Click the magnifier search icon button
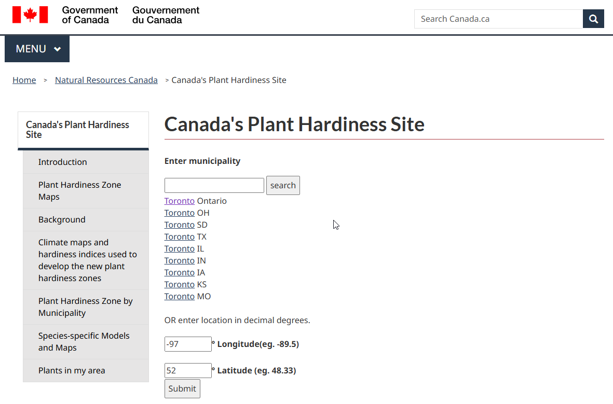The image size is (613, 404). 593,19
